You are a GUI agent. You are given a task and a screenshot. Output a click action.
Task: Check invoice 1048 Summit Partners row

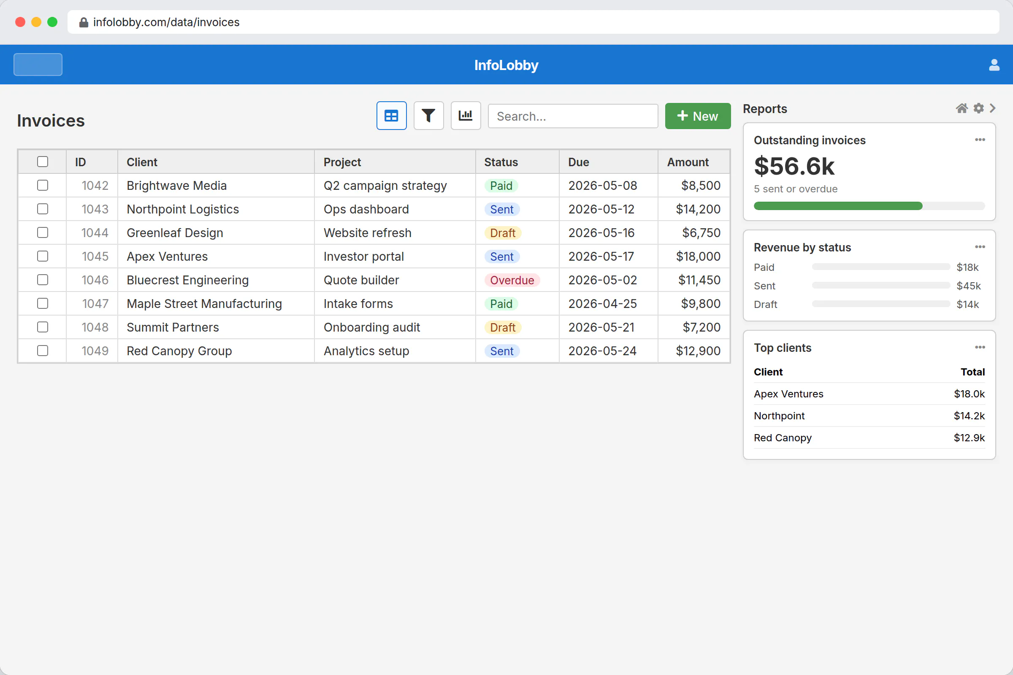click(x=43, y=327)
